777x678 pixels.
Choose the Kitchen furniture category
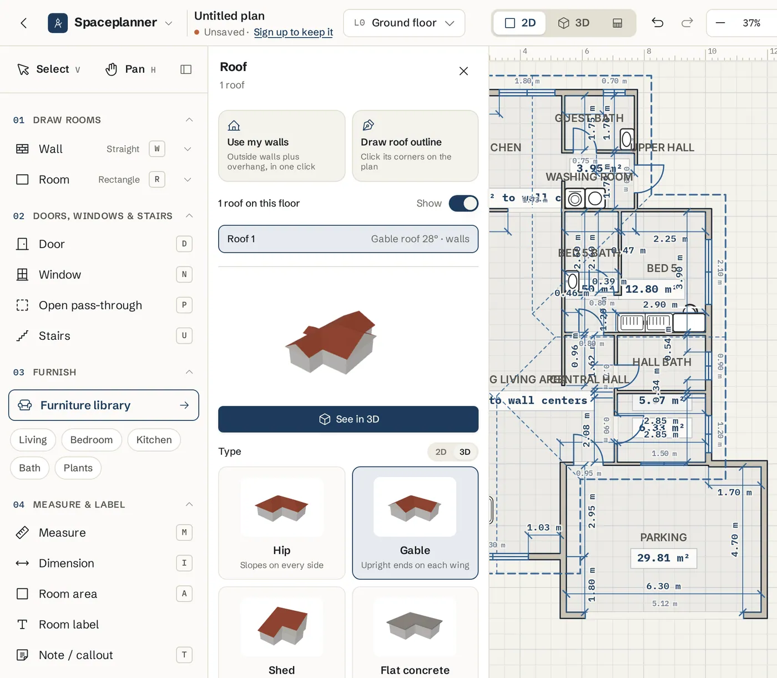[x=154, y=440]
